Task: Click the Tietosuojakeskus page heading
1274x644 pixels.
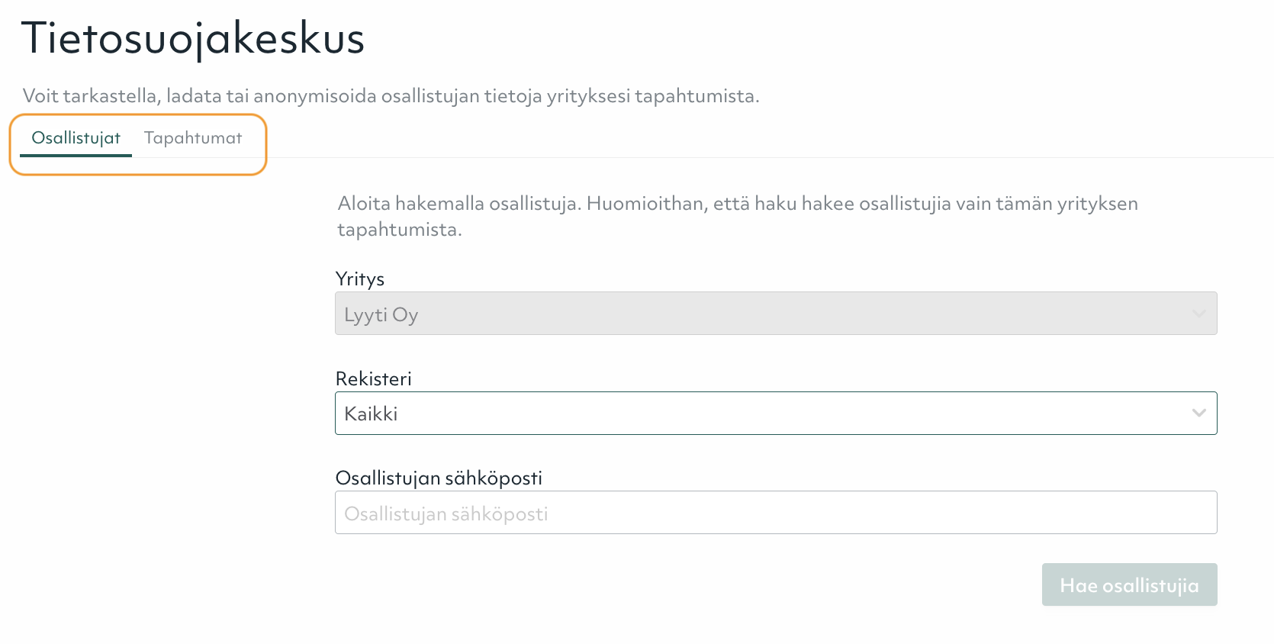Action: [x=193, y=38]
